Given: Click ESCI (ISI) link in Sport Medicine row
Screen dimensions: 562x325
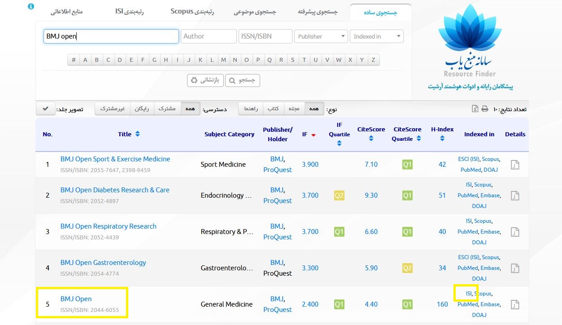Looking at the screenshot, I should [469, 159].
